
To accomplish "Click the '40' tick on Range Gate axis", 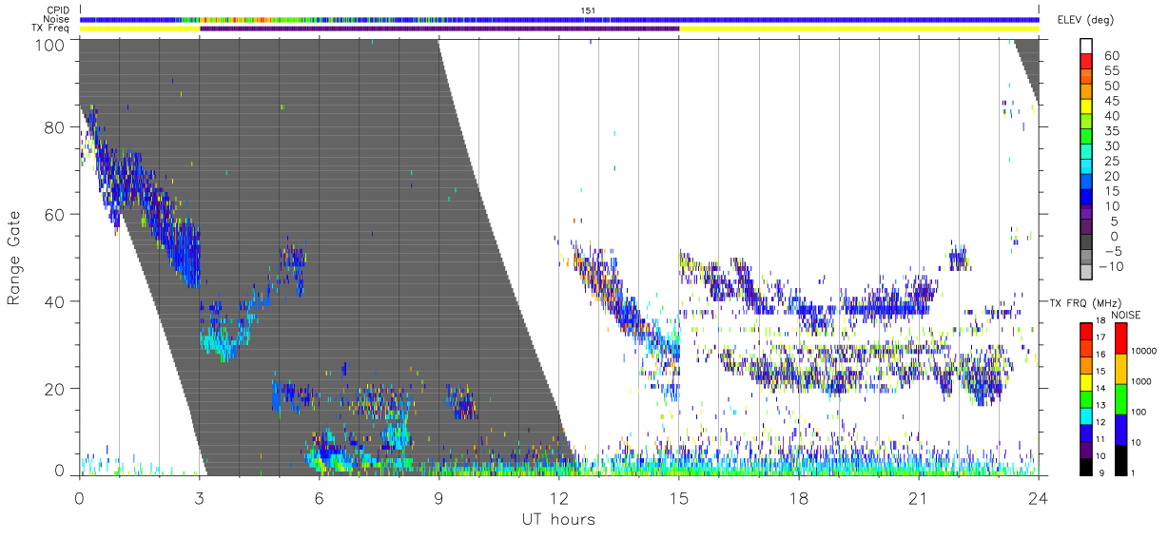I will (x=55, y=301).
